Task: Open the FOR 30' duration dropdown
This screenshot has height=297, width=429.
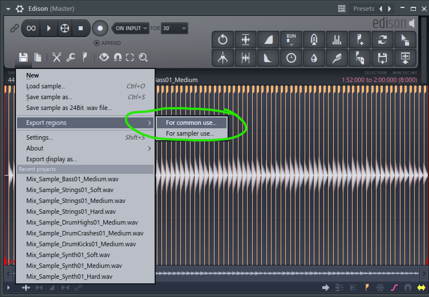Action: [x=175, y=28]
